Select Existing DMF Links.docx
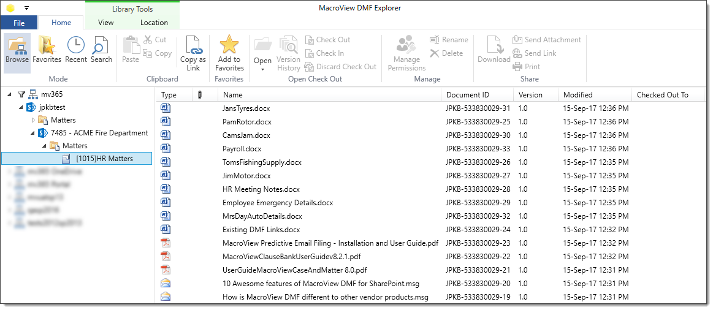This screenshot has width=713, height=310. coord(261,230)
